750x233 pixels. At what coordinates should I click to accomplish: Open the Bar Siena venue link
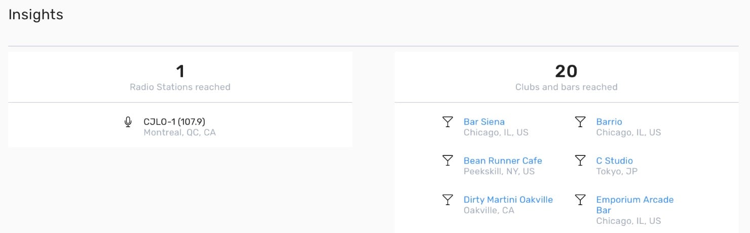click(484, 122)
